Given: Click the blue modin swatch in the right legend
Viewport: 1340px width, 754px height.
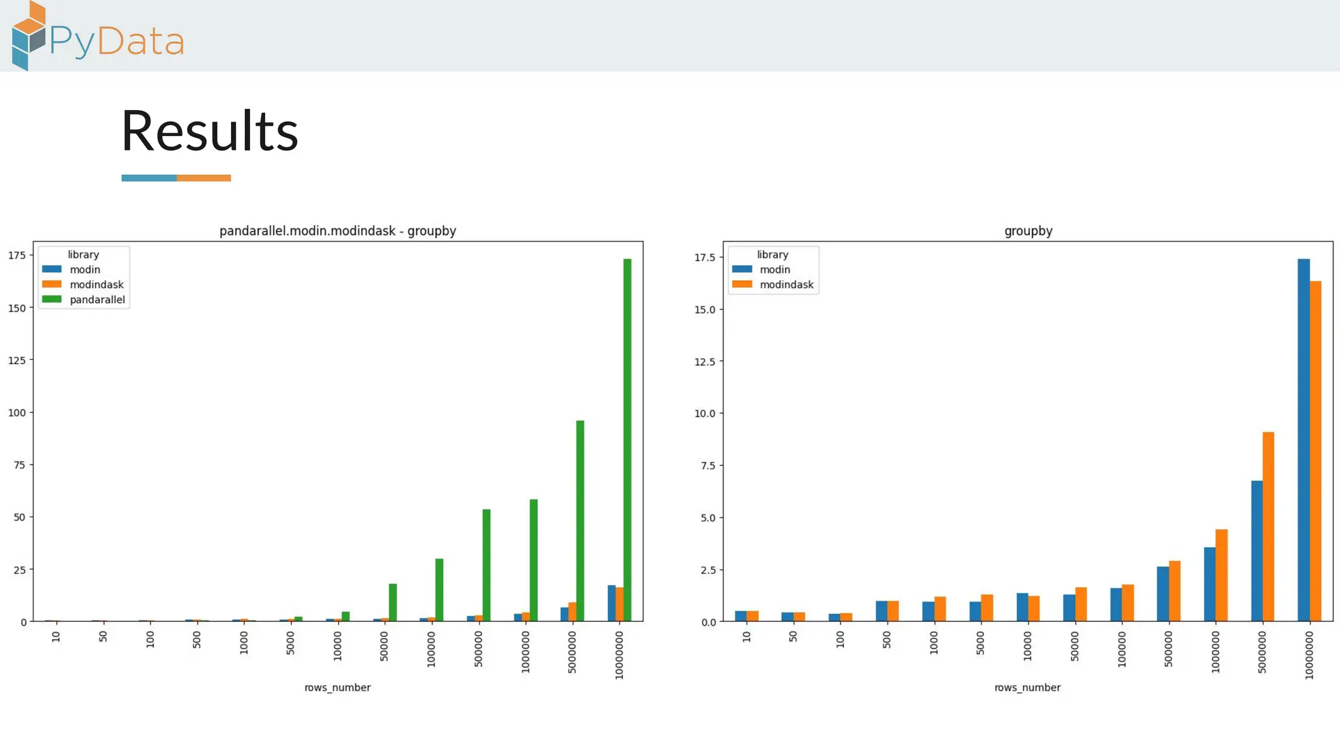Looking at the screenshot, I should [742, 269].
